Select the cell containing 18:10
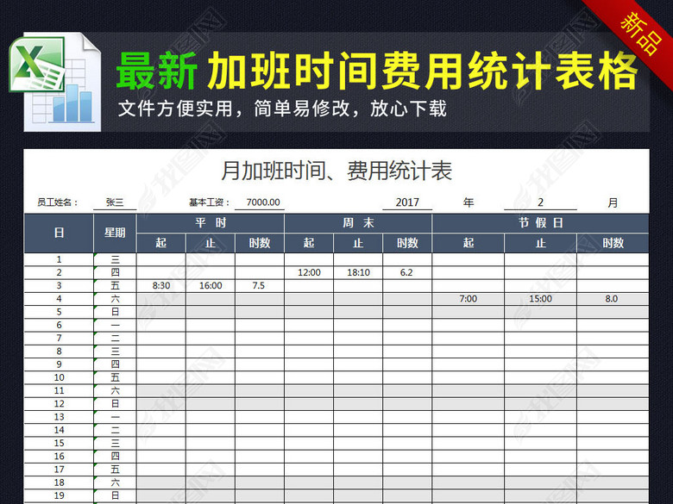The width and height of the screenshot is (673, 504). pyautogui.click(x=358, y=272)
